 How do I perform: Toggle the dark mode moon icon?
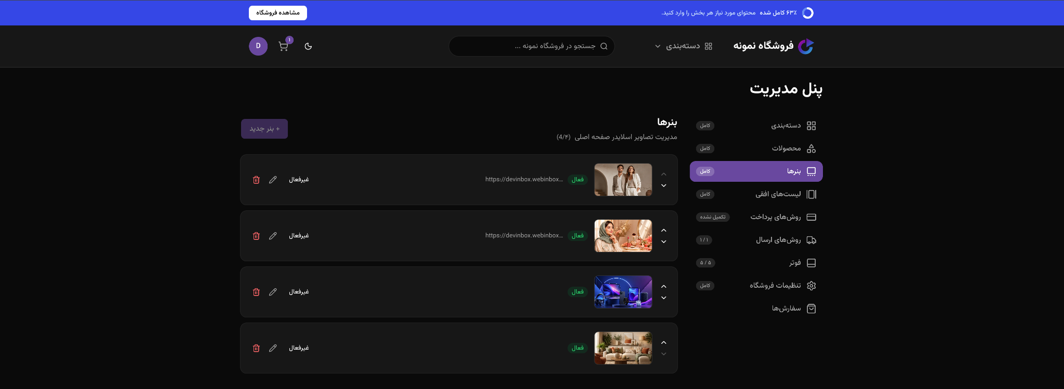[308, 46]
